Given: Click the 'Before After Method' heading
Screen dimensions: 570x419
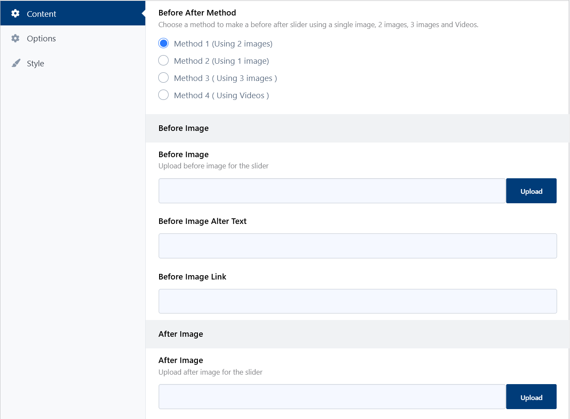Looking at the screenshot, I should [x=197, y=13].
